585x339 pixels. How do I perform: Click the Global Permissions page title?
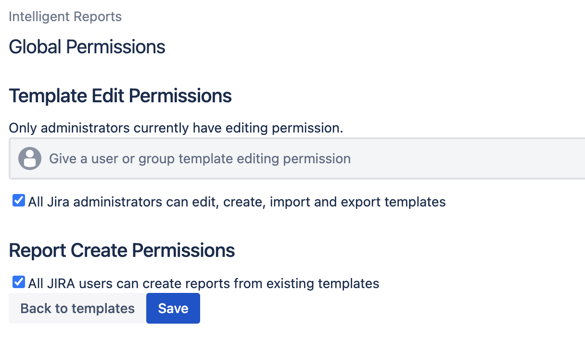[87, 47]
